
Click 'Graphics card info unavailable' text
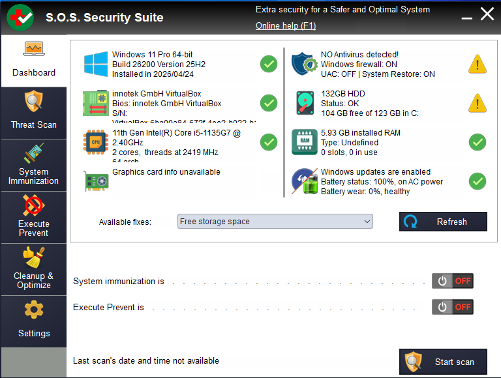(166, 172)
